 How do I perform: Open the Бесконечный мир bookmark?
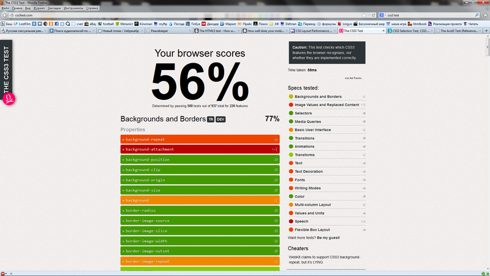(369, 24)
